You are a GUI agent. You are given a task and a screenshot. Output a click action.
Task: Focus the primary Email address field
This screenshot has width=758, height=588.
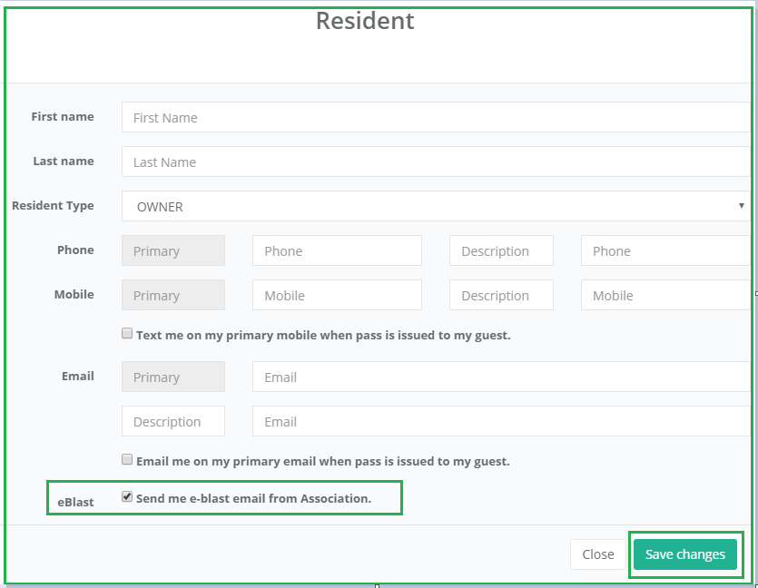coord(501,377)
